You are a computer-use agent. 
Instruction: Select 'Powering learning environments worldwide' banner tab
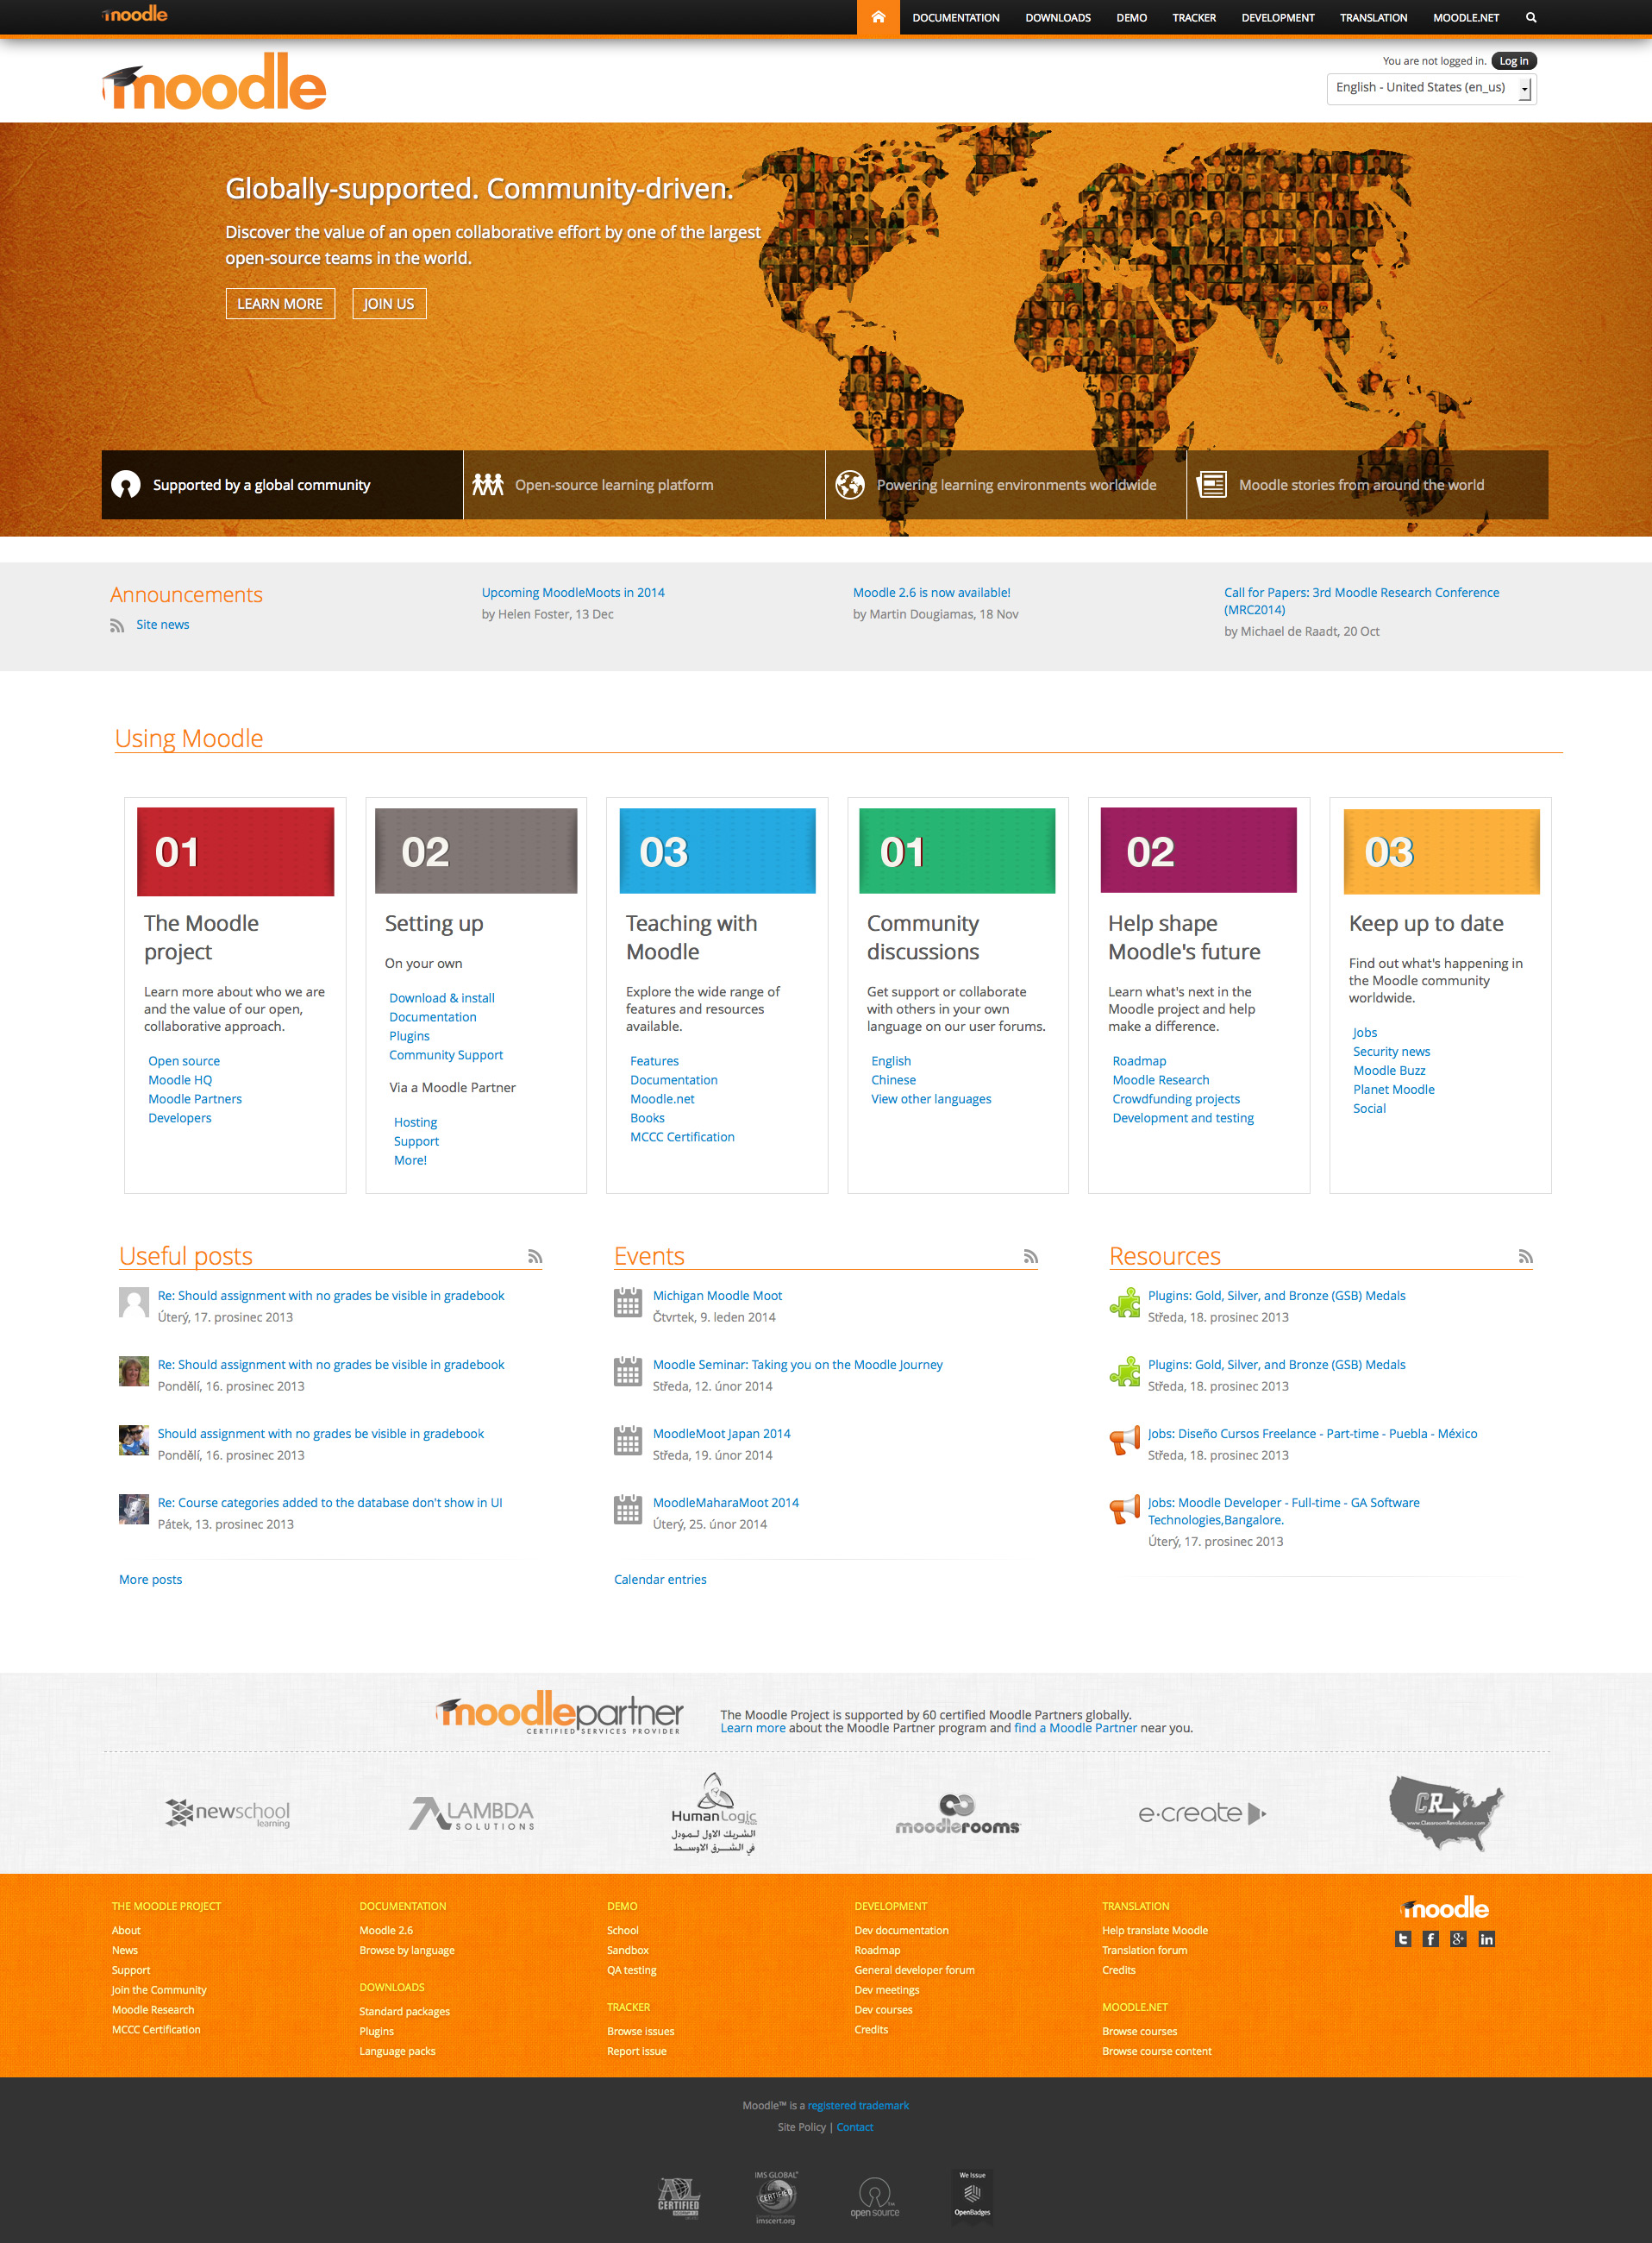[1006, 485]
